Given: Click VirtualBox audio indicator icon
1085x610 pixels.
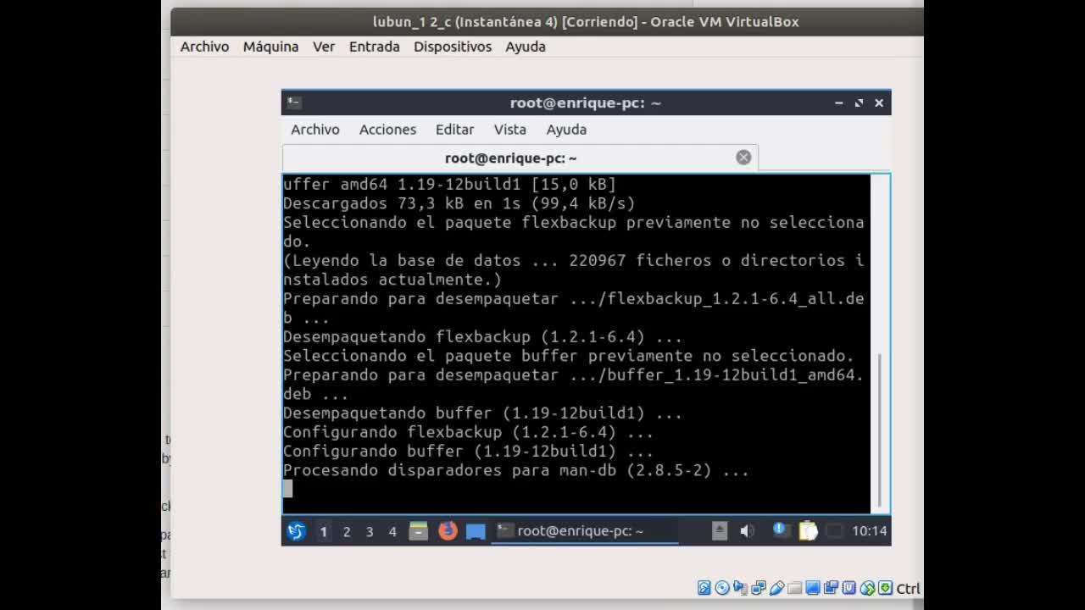Looking at the screenshot, I should pyautogui.click(x=740, y=588).
